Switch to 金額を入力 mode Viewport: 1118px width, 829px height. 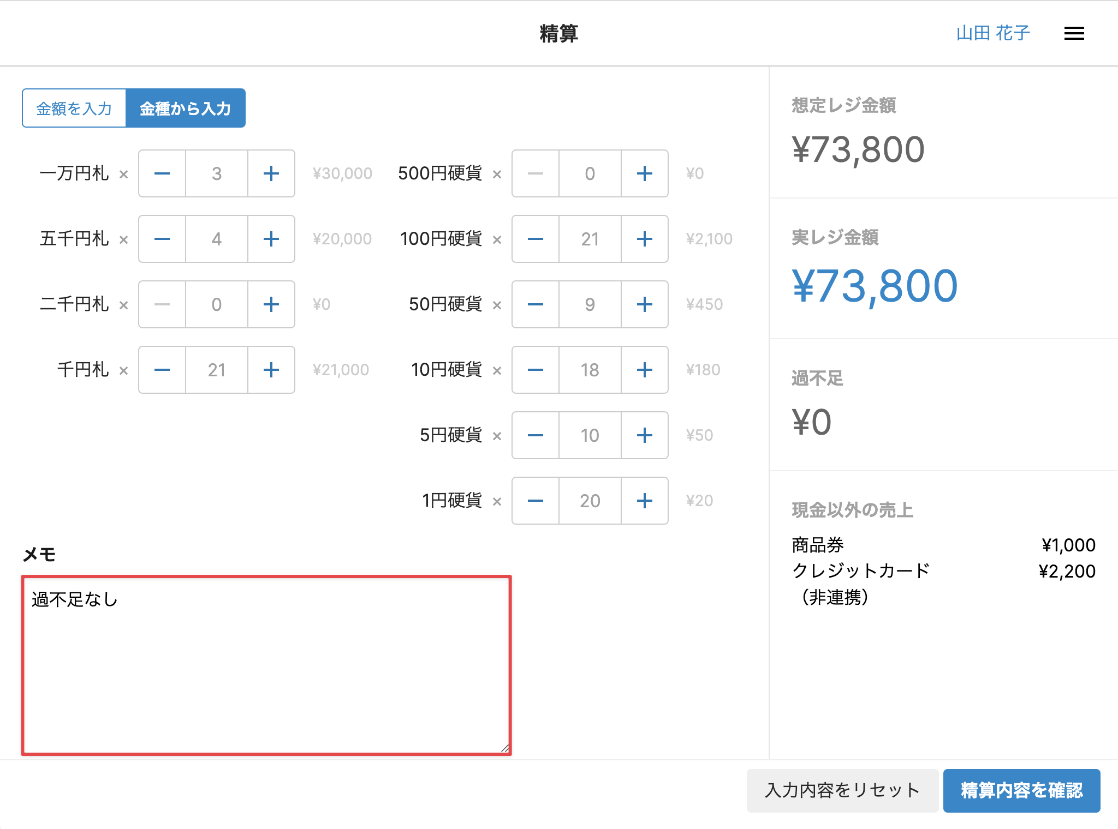pos(74,109)
